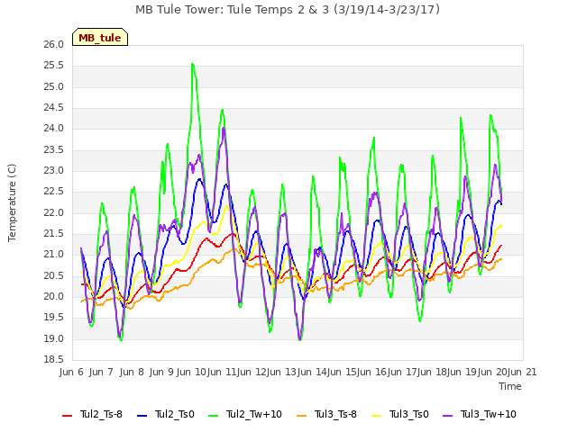
Task: Click the Jun 8 x-axis label
Action: pyautogui.click(x=132, y=372)
